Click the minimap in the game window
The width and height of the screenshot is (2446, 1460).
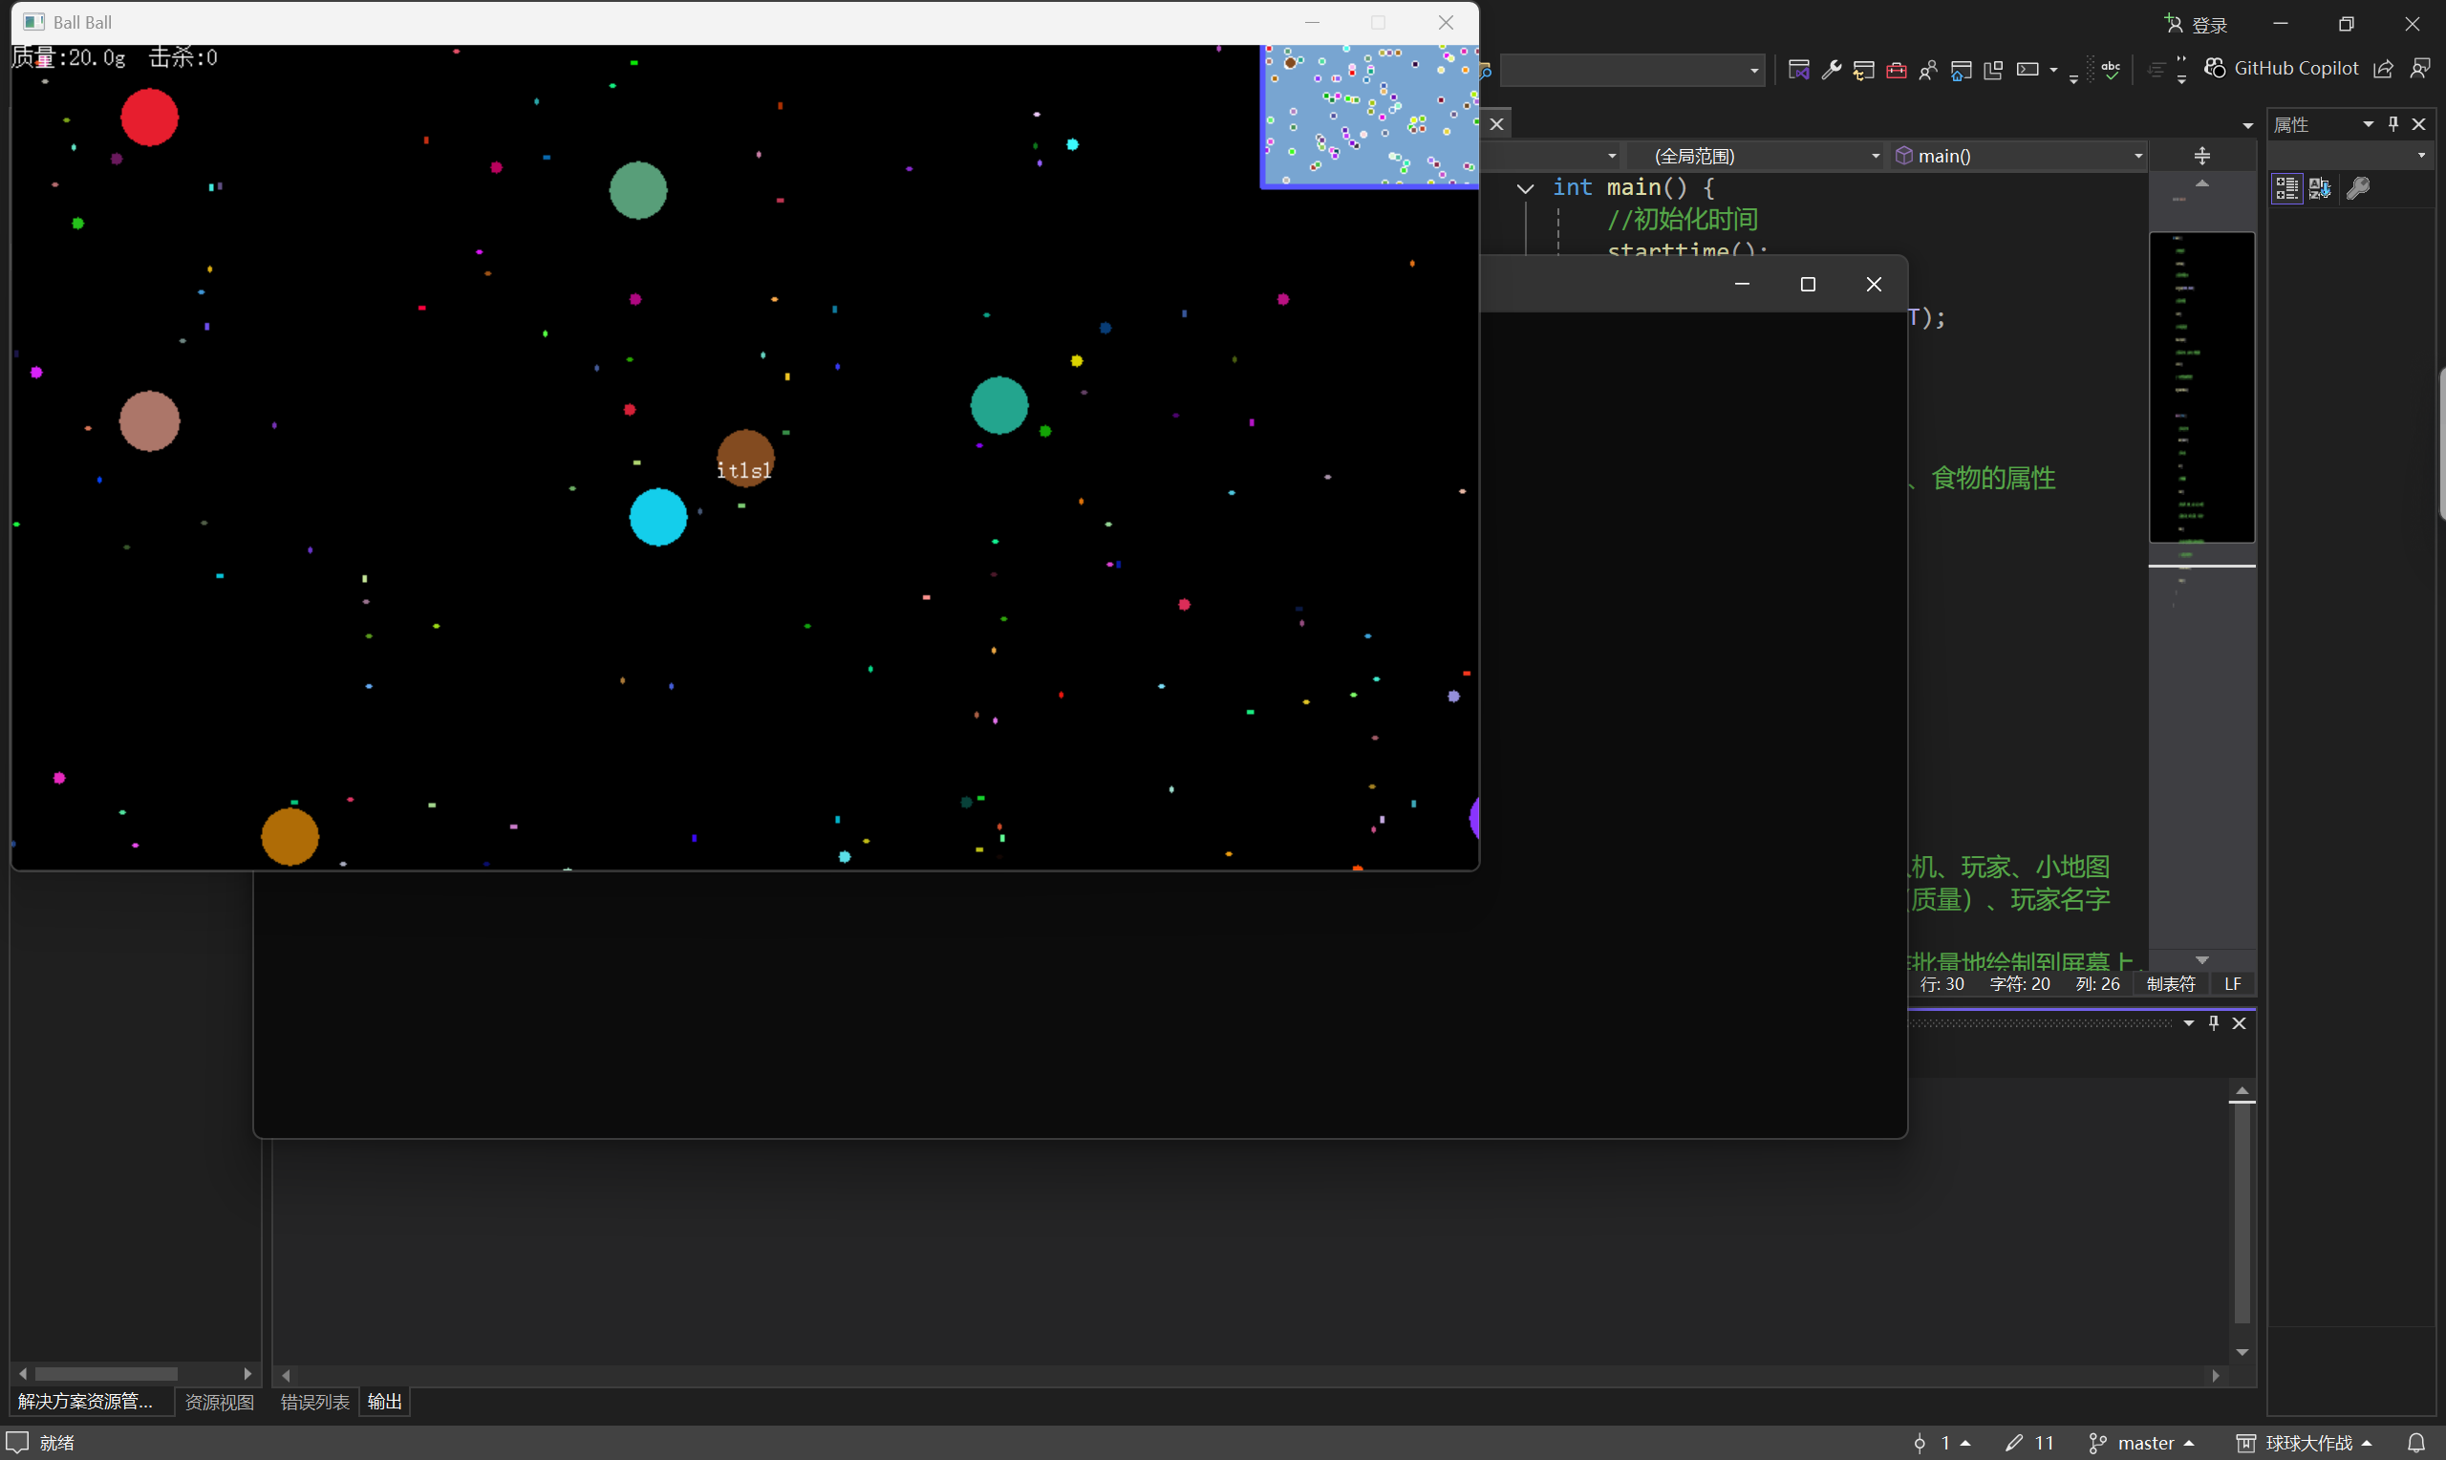1369,115
